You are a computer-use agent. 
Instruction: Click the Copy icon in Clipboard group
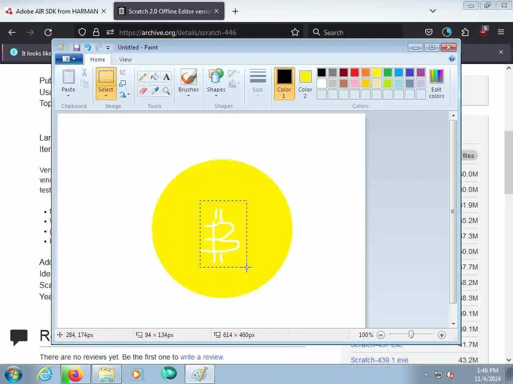pos(84,84)
